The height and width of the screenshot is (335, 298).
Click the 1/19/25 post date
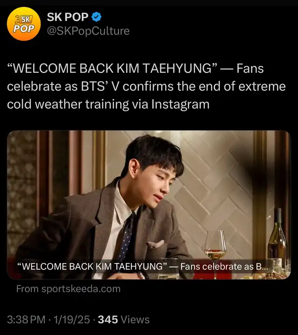[x=72, y=320]
